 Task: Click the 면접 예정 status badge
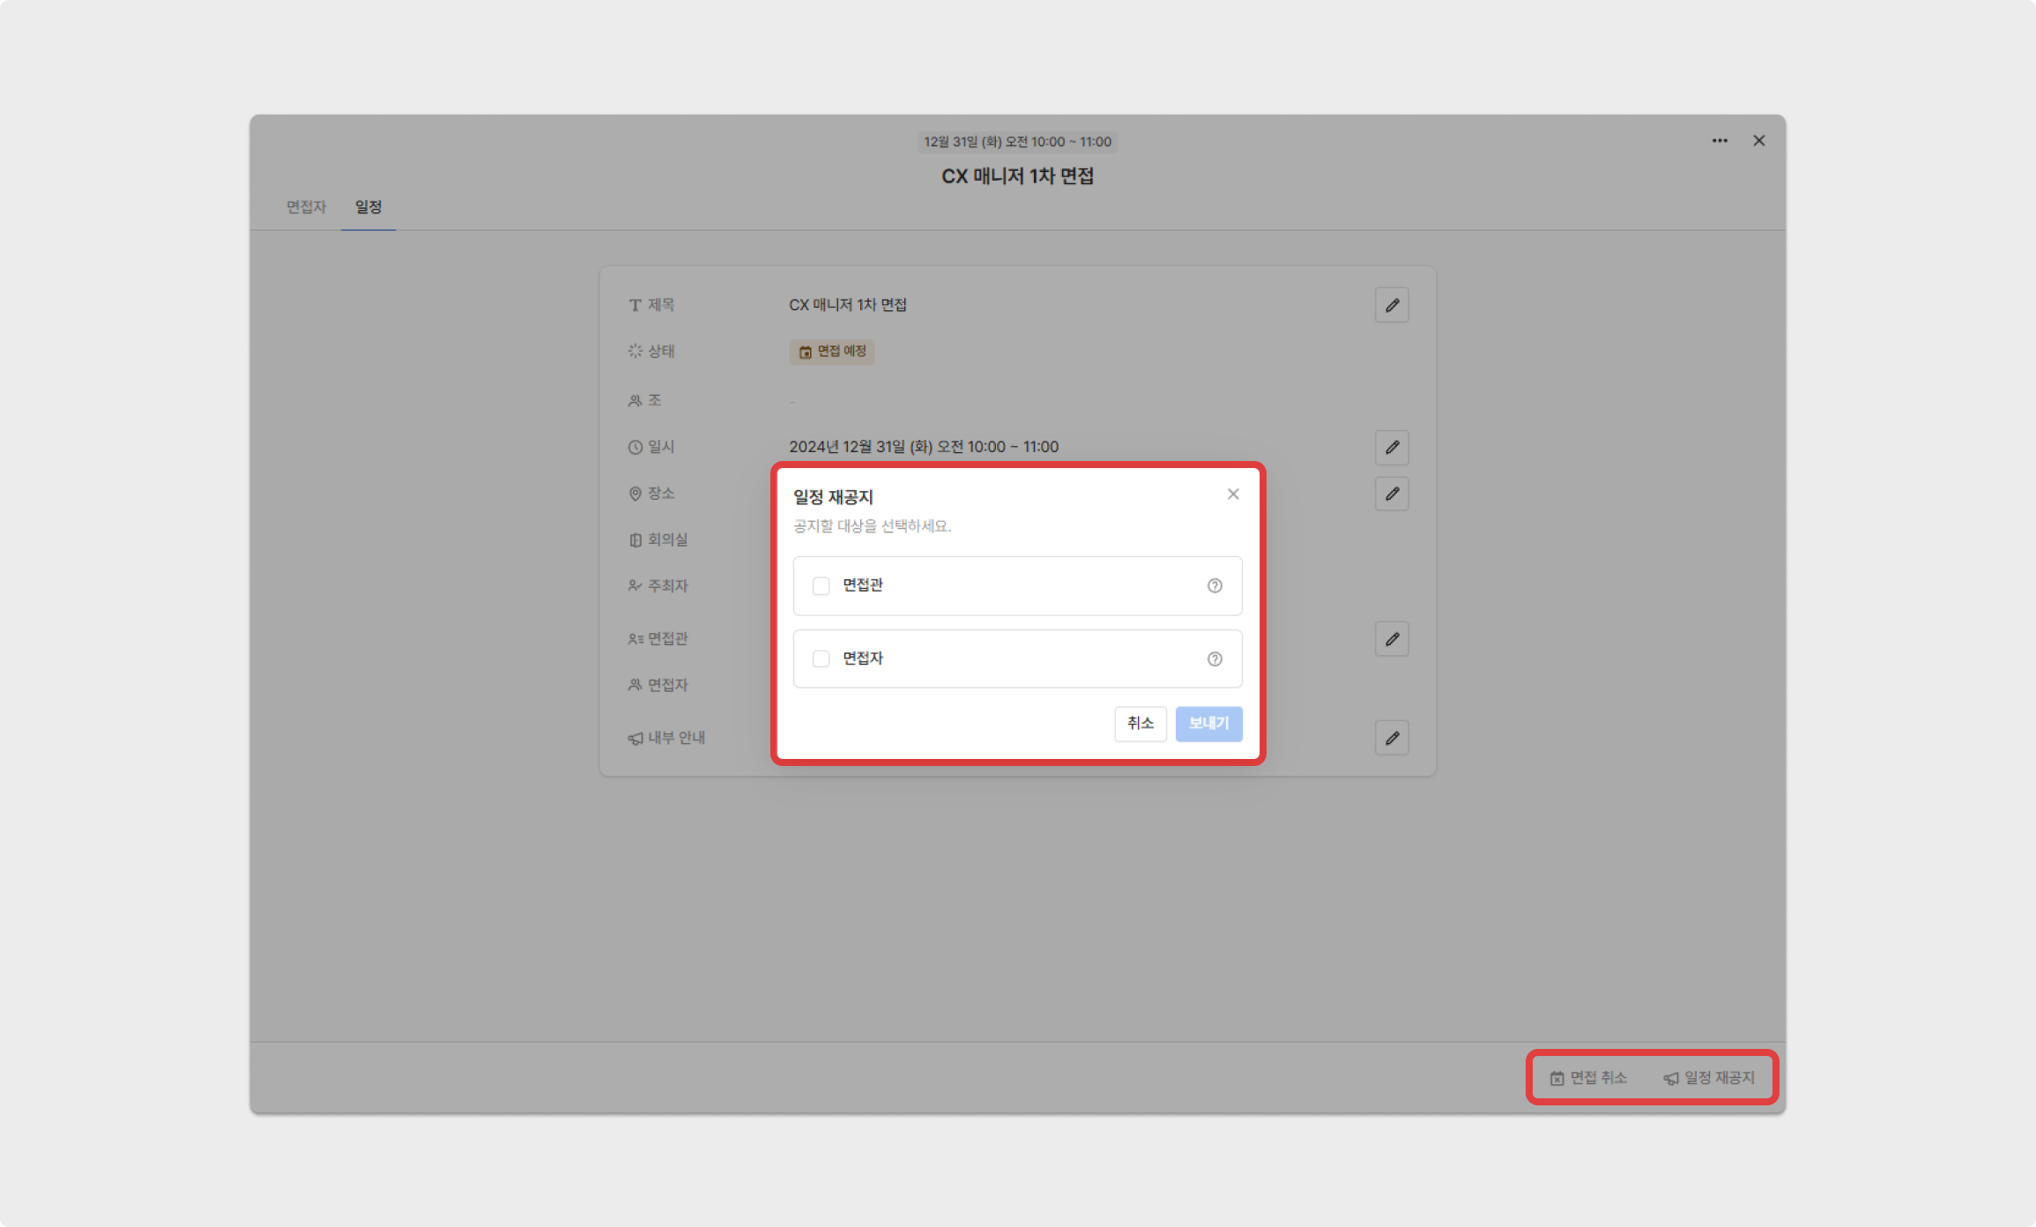coord(832,352)
